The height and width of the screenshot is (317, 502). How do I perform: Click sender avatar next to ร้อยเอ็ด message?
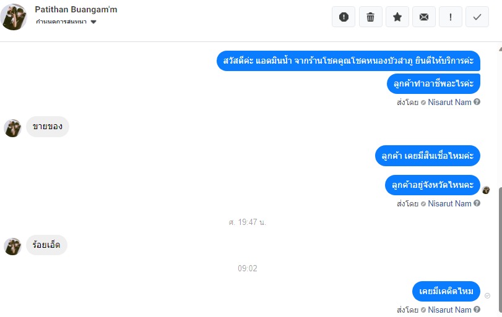point(13,247)
